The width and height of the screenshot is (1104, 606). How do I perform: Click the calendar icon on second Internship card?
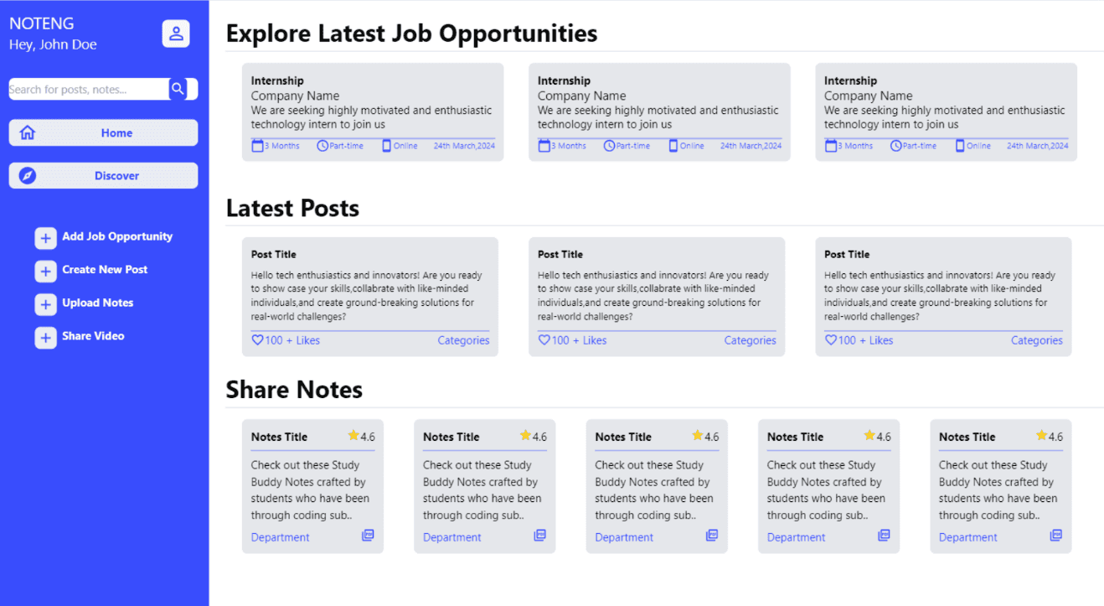click(x=544, y=146)
